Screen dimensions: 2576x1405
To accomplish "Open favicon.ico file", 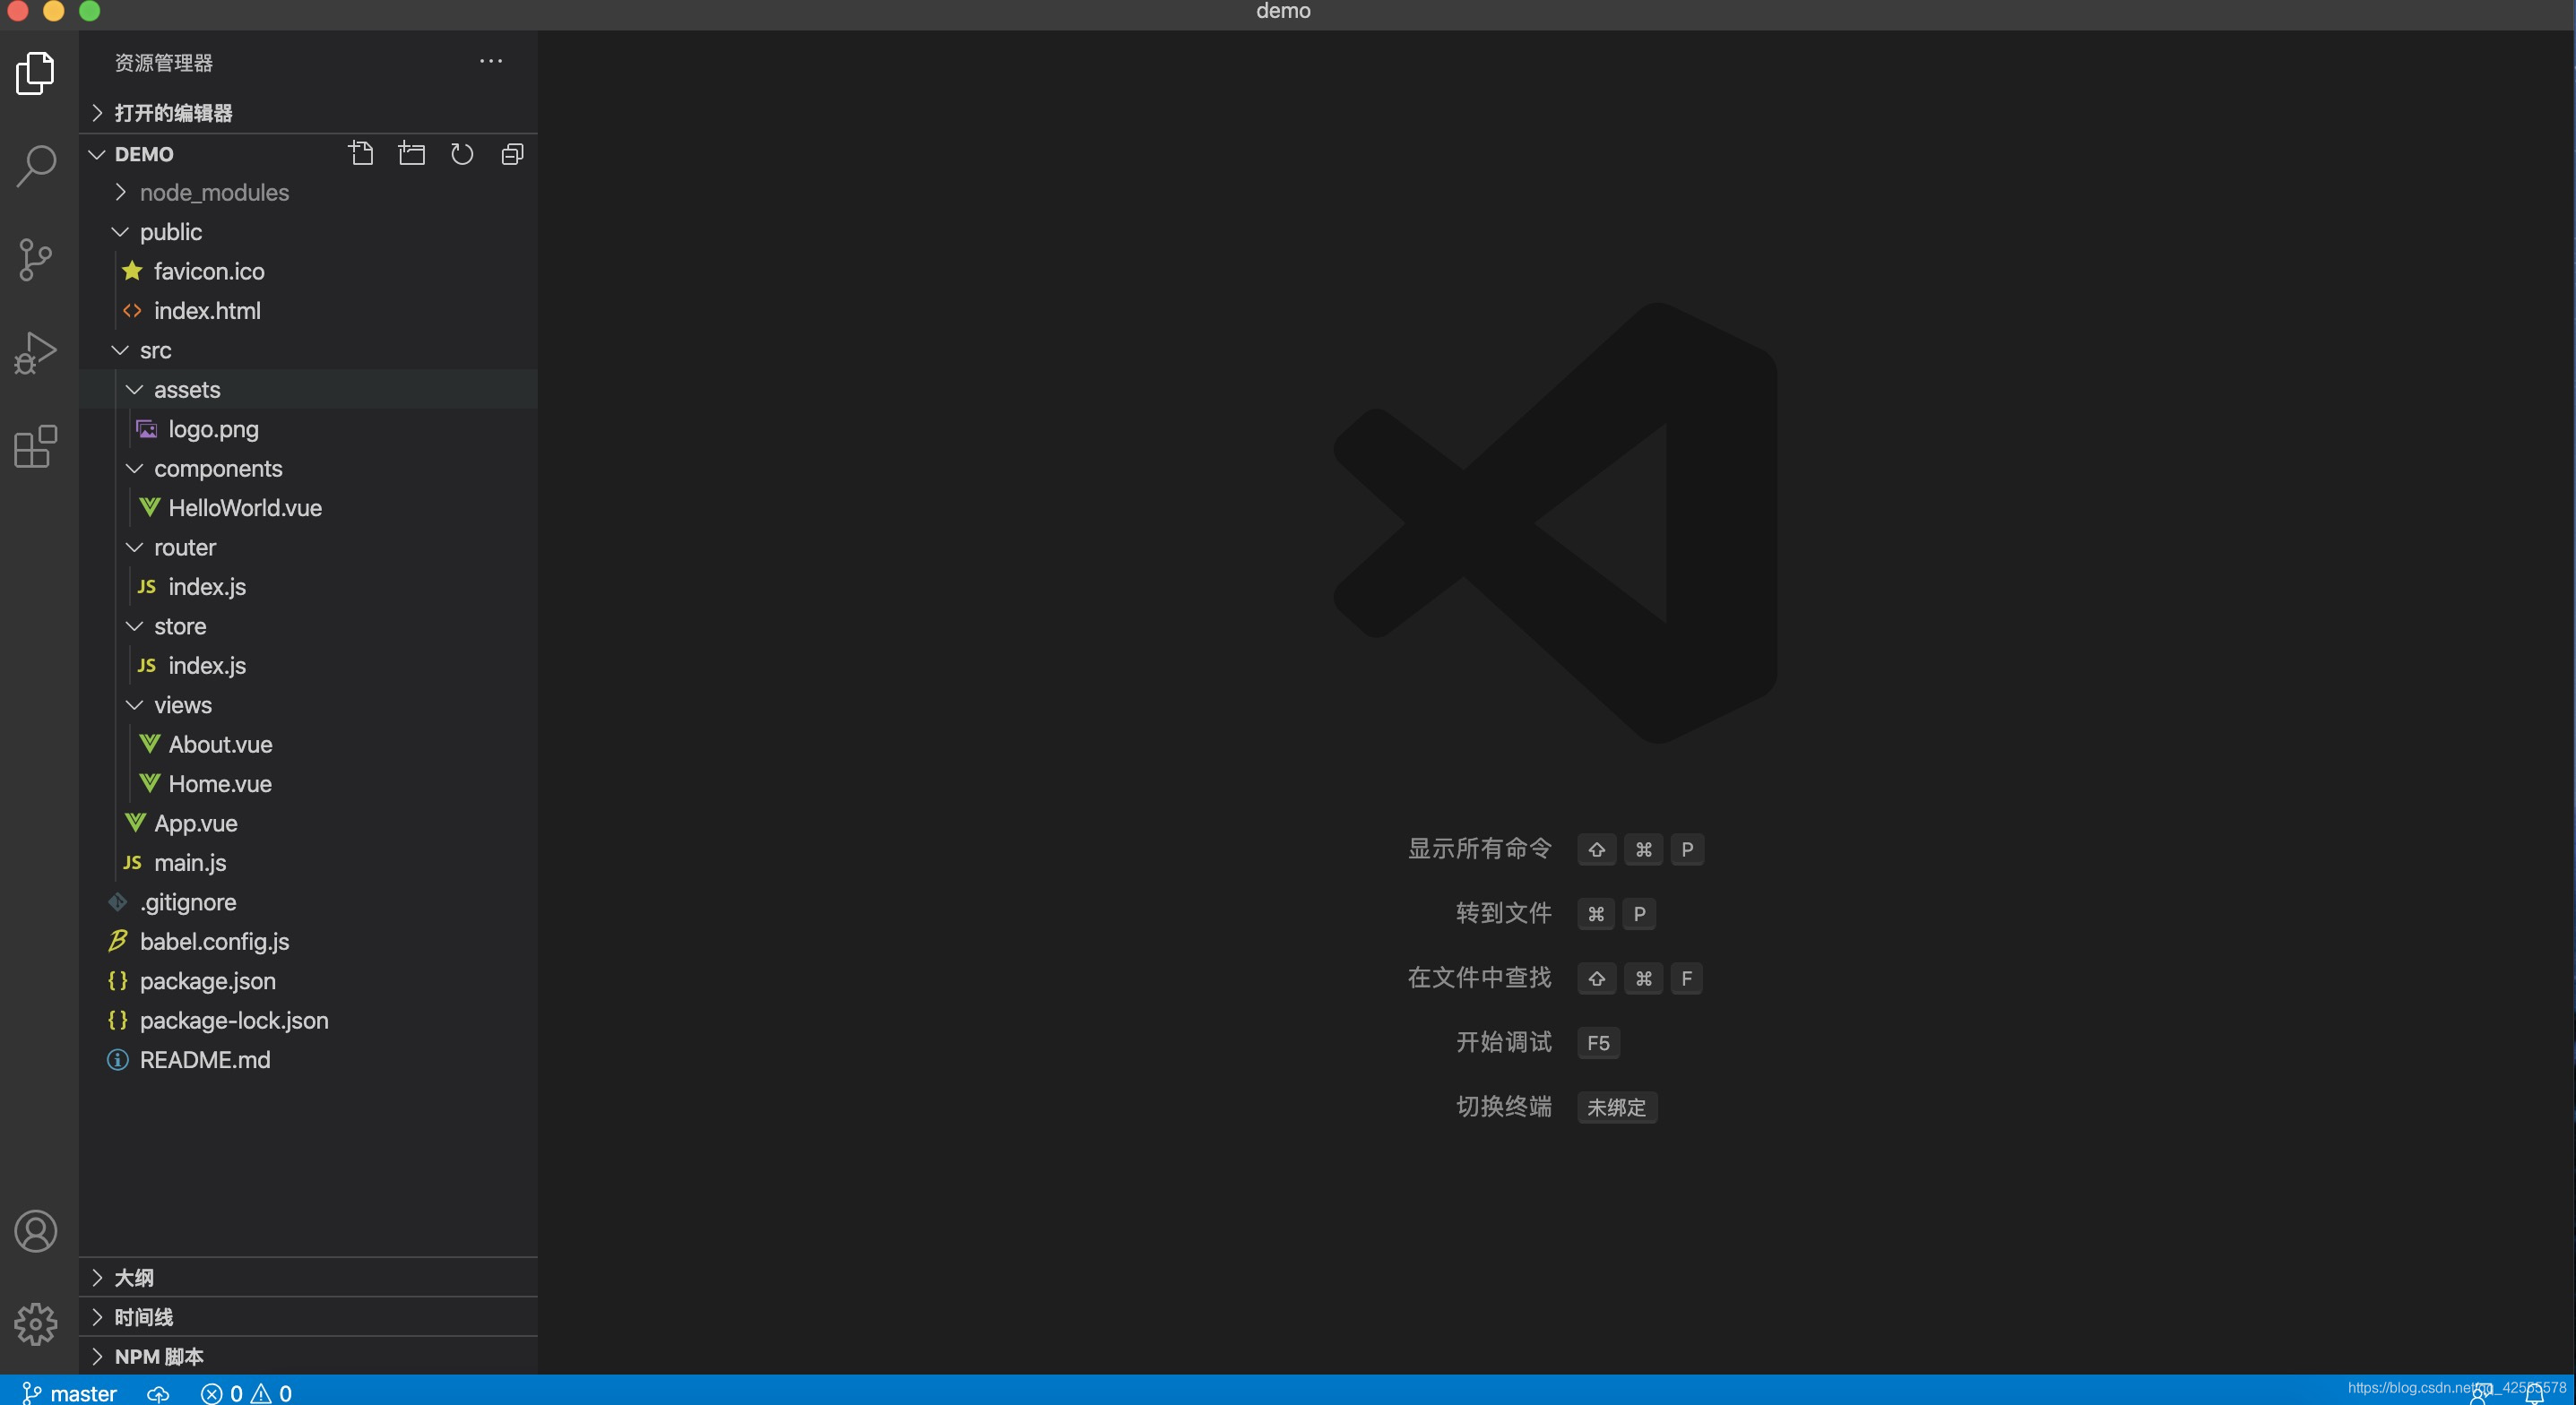I will tap(308, 272).
